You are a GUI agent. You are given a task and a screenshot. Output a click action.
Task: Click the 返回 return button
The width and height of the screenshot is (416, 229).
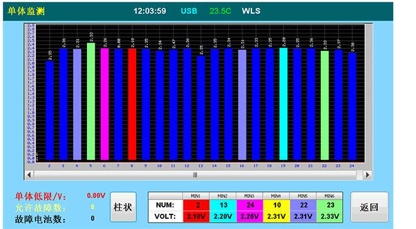[x=369, y=207]
